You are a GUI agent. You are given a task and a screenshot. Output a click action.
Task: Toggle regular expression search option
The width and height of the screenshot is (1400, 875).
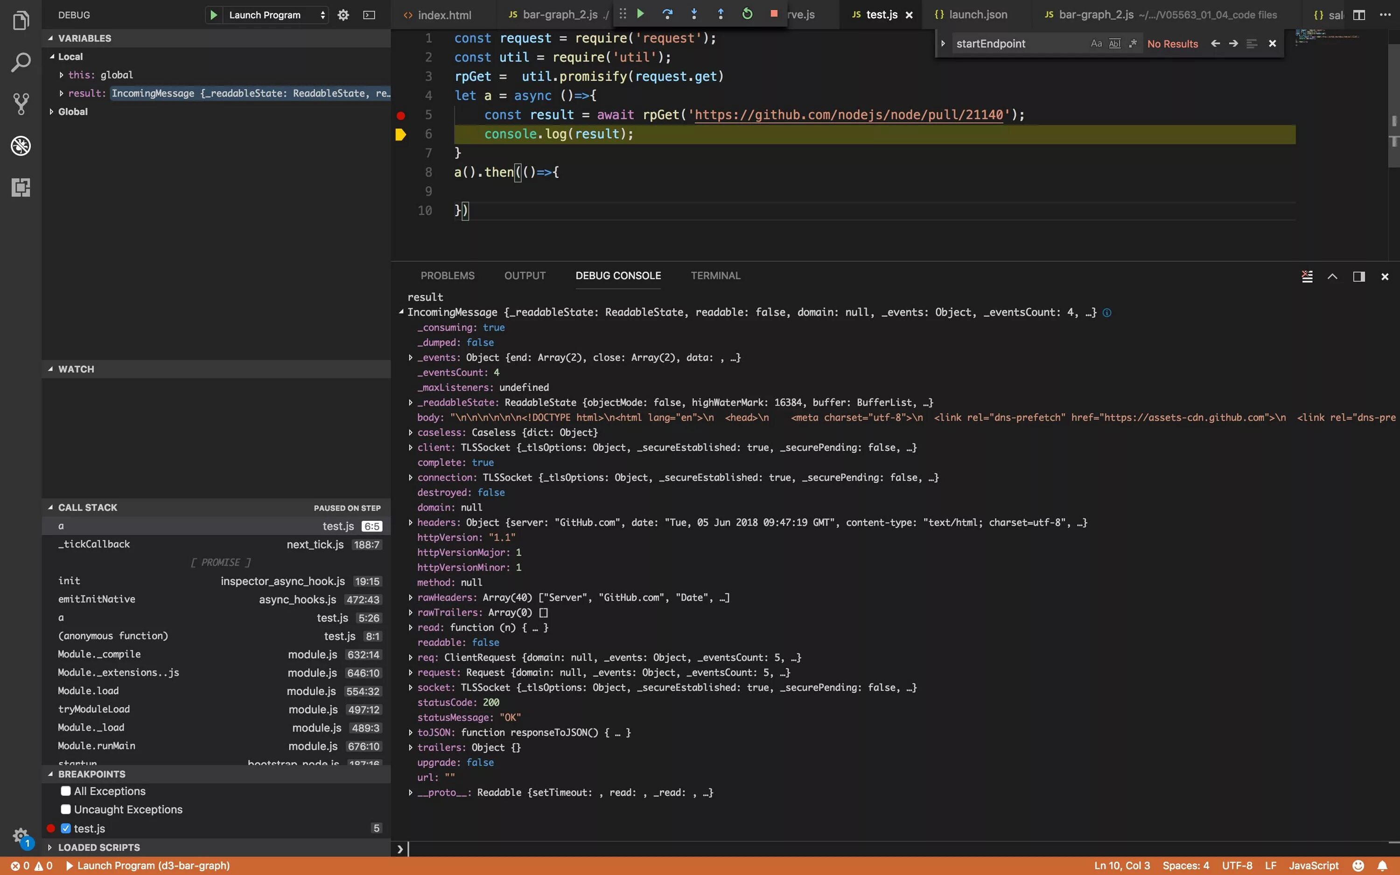coord(1133,43)
